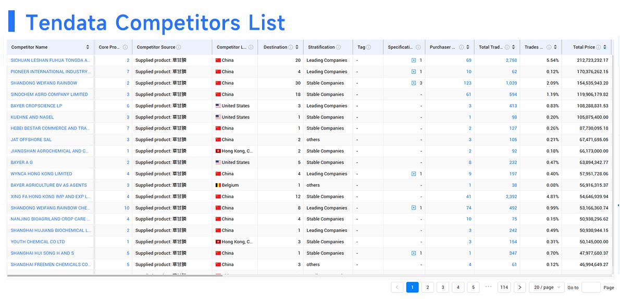The height and width of the screenshot is (299, 620).
Task: Click the Go to page input field
Action: 591,287
